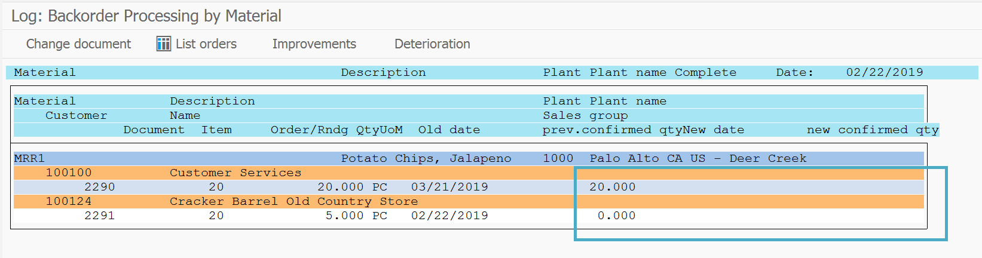Click the 5.000 PC order quantity
982x258 pixels.
356,216
